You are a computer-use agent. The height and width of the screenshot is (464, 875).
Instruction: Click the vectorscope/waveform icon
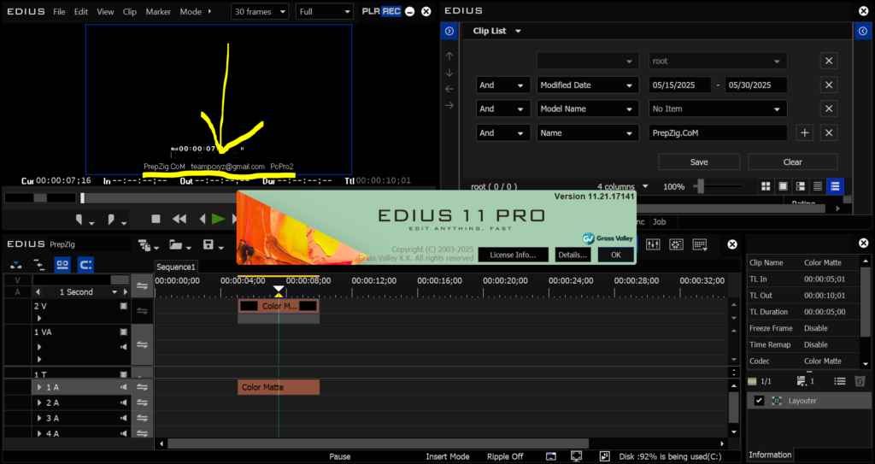[x=677, y=244]
